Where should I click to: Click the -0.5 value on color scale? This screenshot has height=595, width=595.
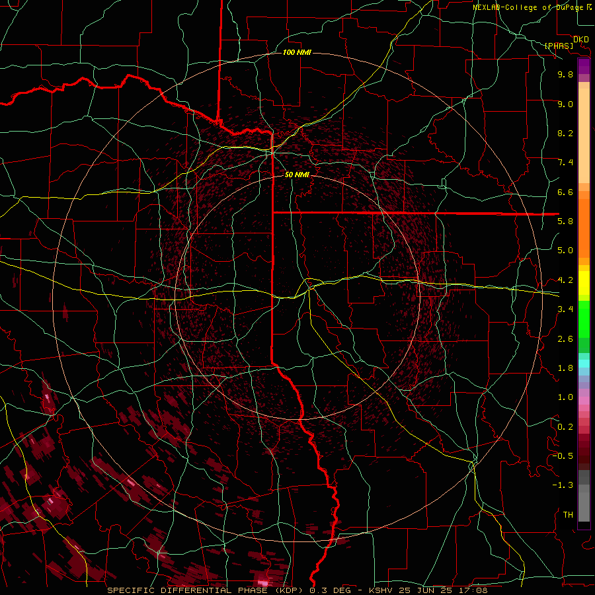[563, 456]
